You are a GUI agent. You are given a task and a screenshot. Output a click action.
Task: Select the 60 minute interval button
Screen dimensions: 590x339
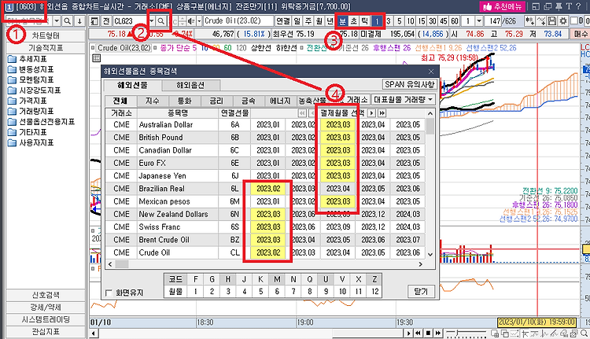[x=455, y=21]
